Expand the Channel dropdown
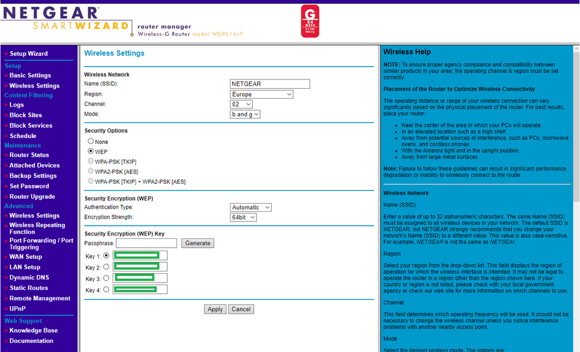 [x=241, y=104]
